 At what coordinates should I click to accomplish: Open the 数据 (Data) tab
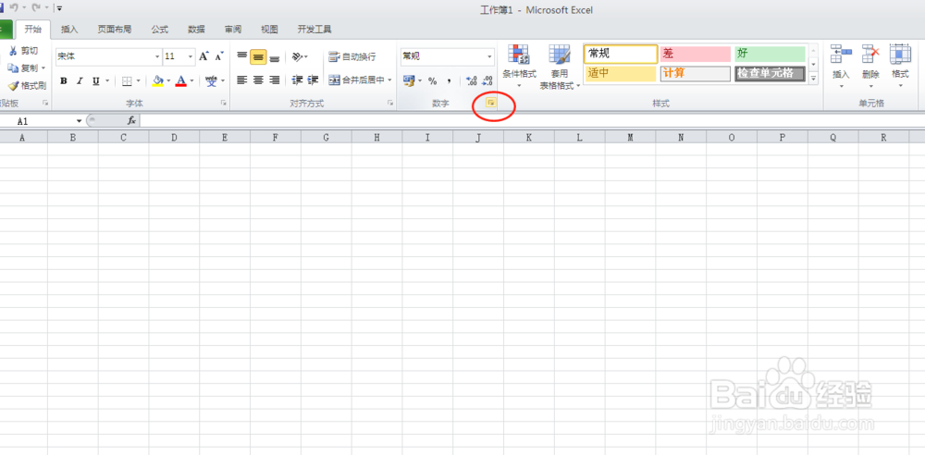(x=196, y=30)
